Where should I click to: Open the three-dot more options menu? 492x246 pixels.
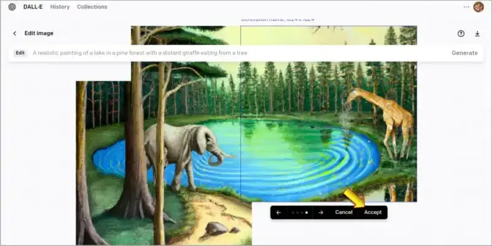tap(466, 7)
